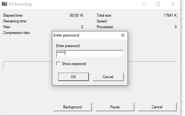Click the Elapsed time value 00:00:16
This screenshot has width=185, height=116.
pos(76,15)
